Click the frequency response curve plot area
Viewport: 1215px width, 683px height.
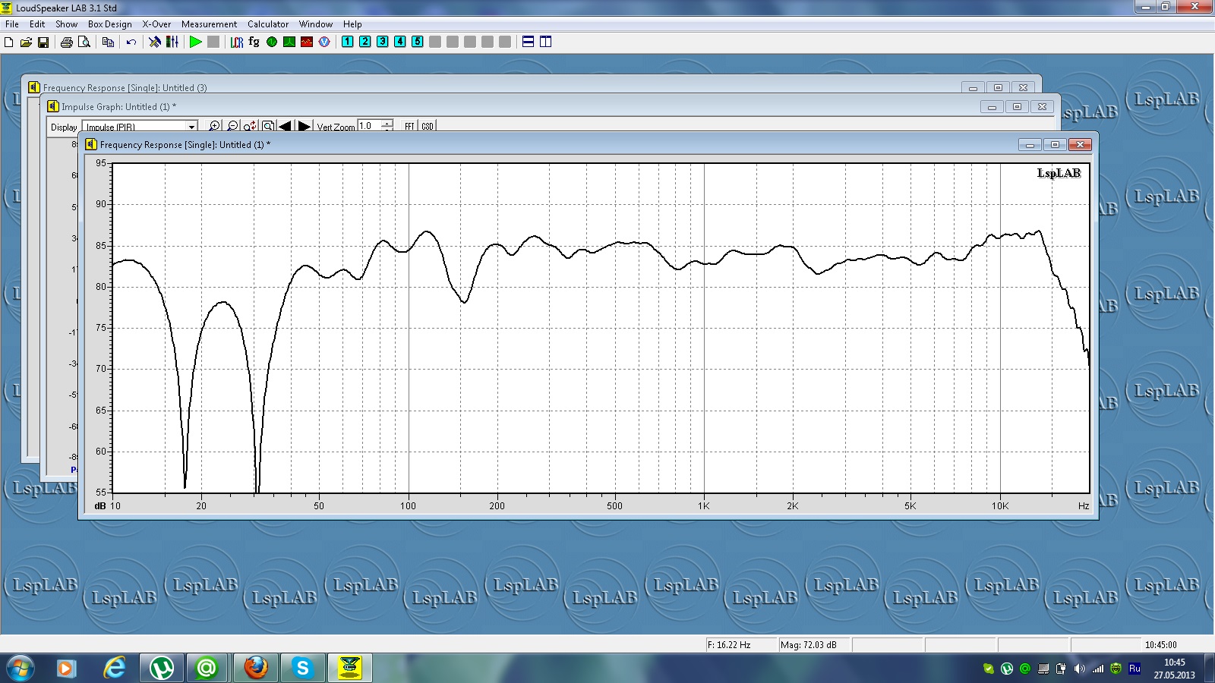point(600,328)
